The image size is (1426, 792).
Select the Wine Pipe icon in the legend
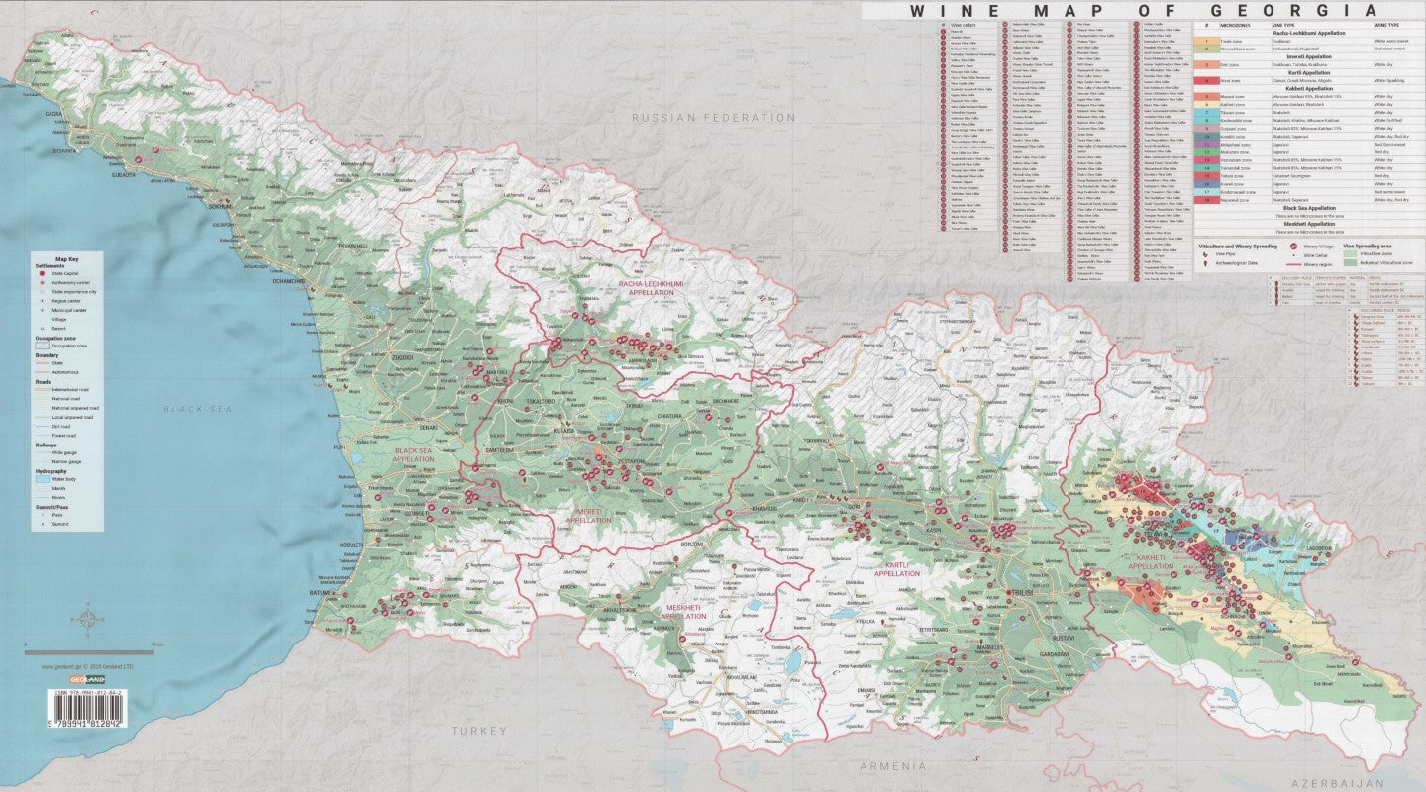(1204, 254)
